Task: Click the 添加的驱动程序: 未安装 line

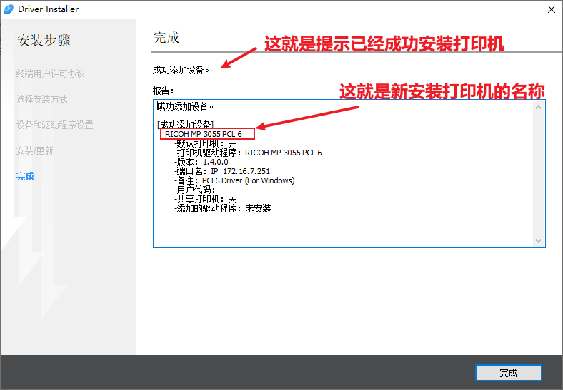Action: (x=222, y=208)
